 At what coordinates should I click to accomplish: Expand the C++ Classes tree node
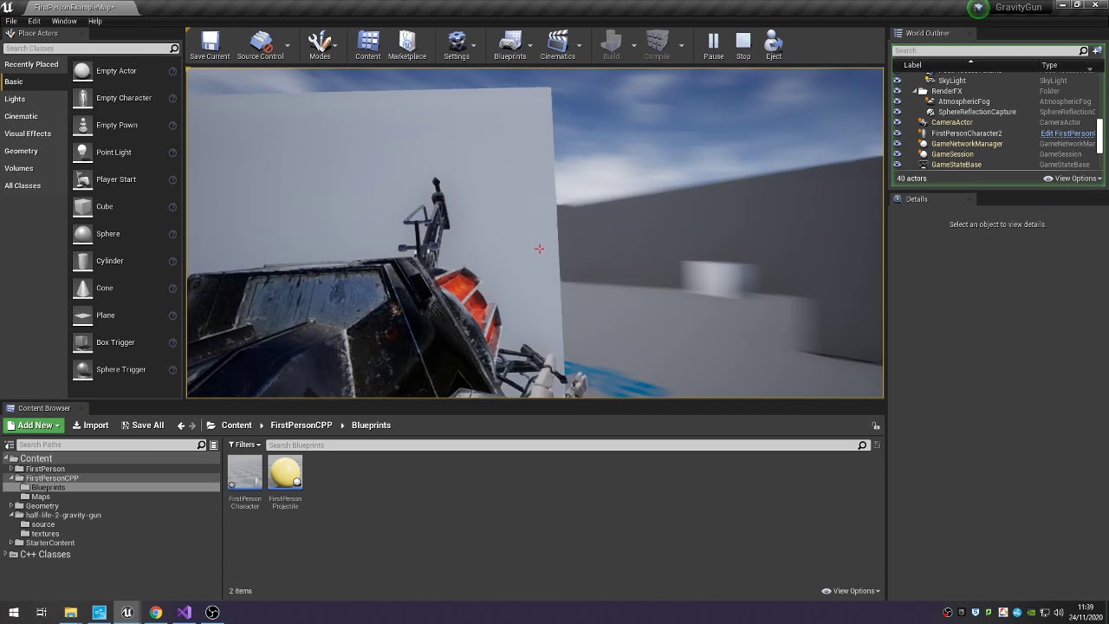(x=5, y=555)
